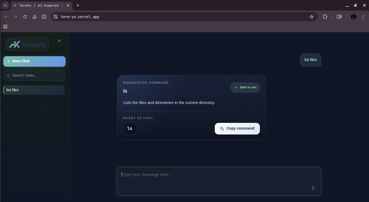Viewport: 369px width, 202px height.
Task: Click the address bar URL term-yx.vercel.app
Action: click(x=80, y=17)
